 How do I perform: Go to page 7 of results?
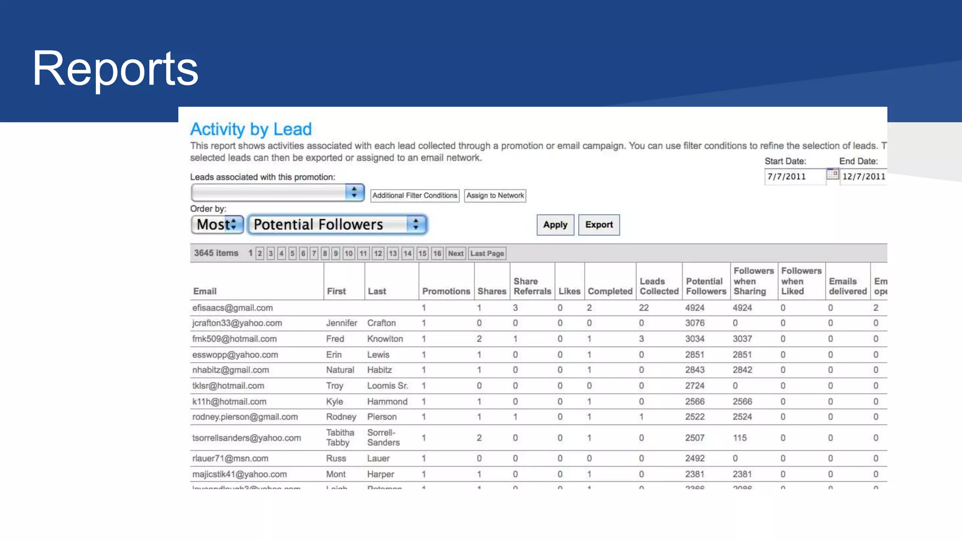[x=314, y=254]
